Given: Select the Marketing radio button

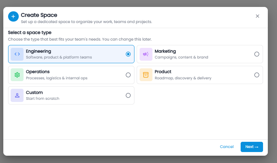Looking at the screenshot, I should (257, 54).
